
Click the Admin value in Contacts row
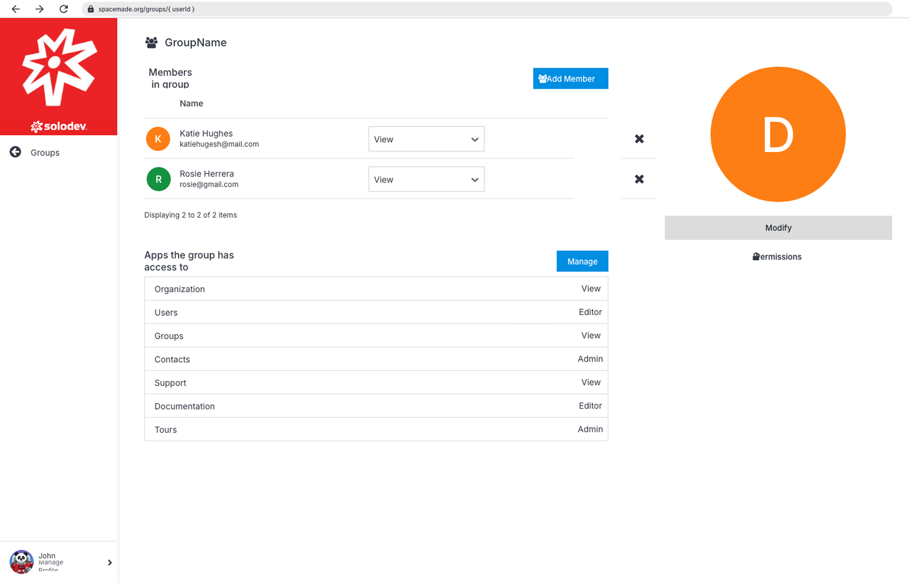(x=590, y=359)
